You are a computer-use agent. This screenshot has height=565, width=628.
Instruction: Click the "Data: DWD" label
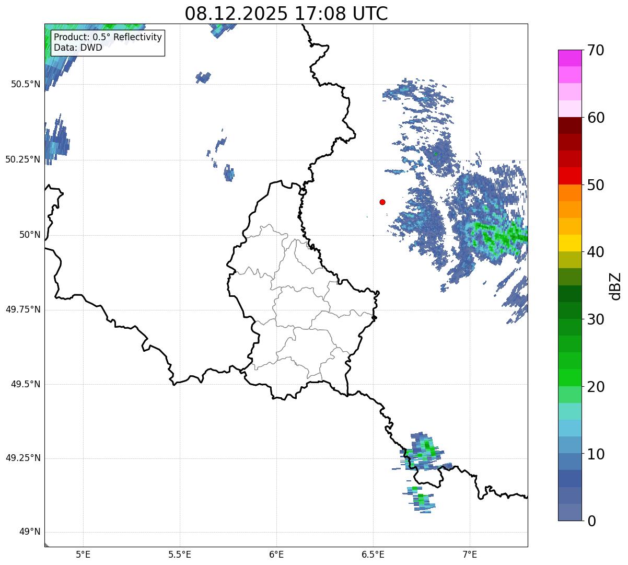(78, 48)
